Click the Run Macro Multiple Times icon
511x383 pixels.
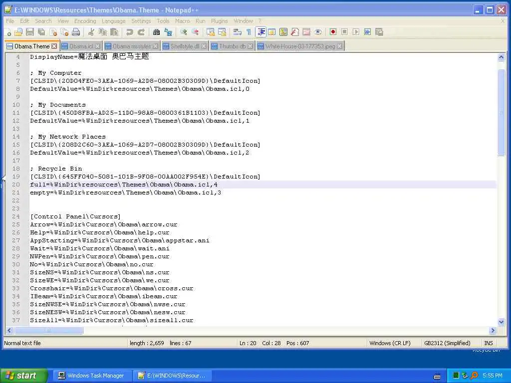coord(368,32)
